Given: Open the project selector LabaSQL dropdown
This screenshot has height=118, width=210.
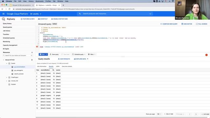Looking at the screenshot, I should tap(36, 14).
